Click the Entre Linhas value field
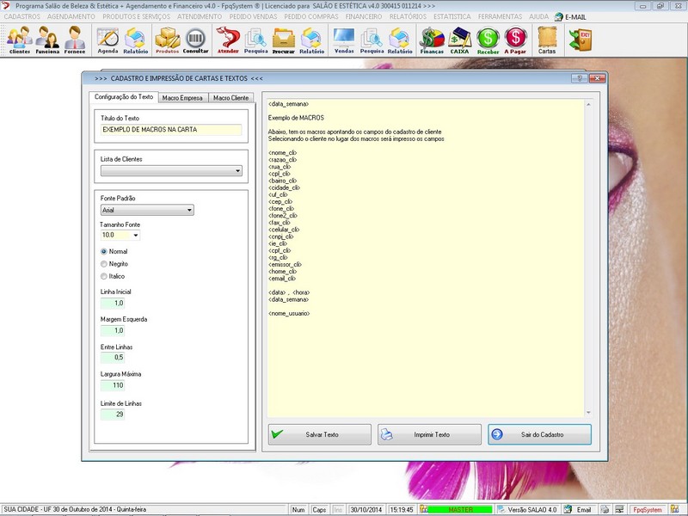The height and width of the screenshot is (516, 688). pos(113,358)
